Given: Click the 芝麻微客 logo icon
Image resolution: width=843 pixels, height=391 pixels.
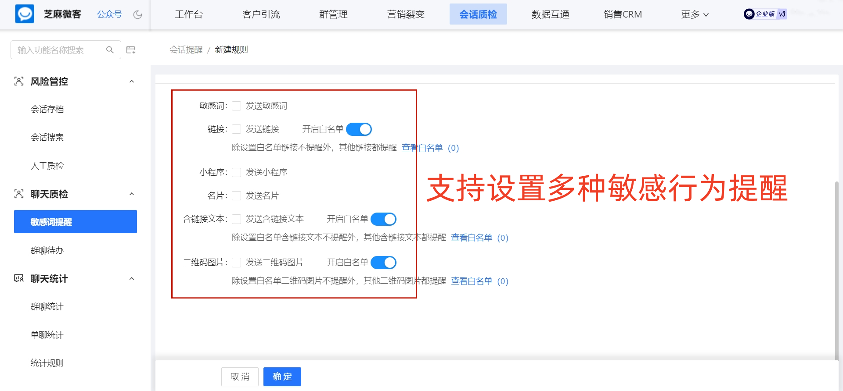Looking at the screenshot, I should [25, 14].
